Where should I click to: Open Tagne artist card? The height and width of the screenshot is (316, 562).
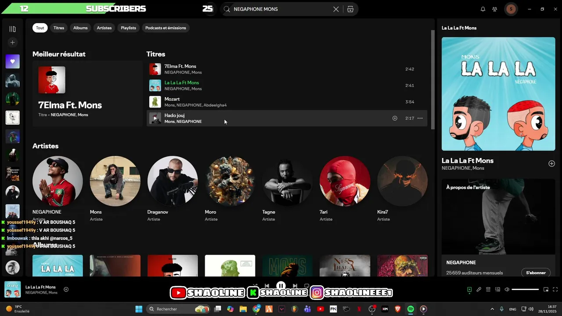(x=288, y=189)
